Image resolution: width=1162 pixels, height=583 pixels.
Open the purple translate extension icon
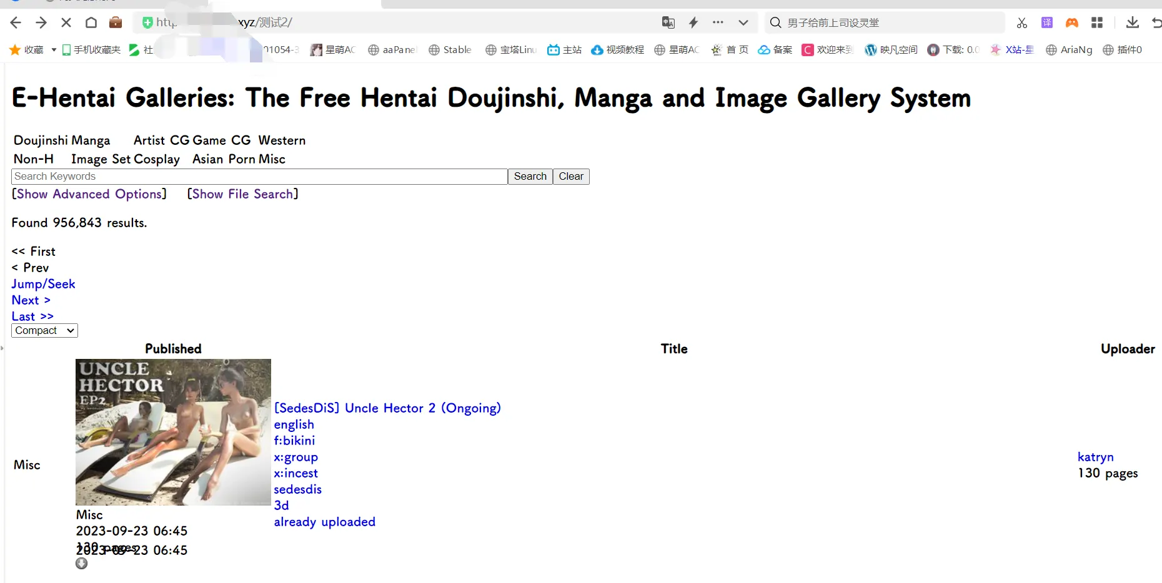coord(1047,23)
